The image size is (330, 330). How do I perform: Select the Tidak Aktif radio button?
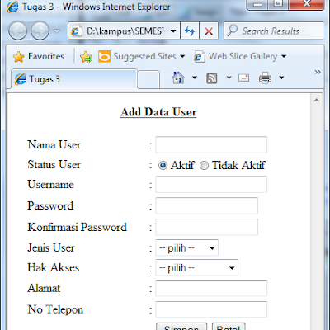(x=204, y=166)
